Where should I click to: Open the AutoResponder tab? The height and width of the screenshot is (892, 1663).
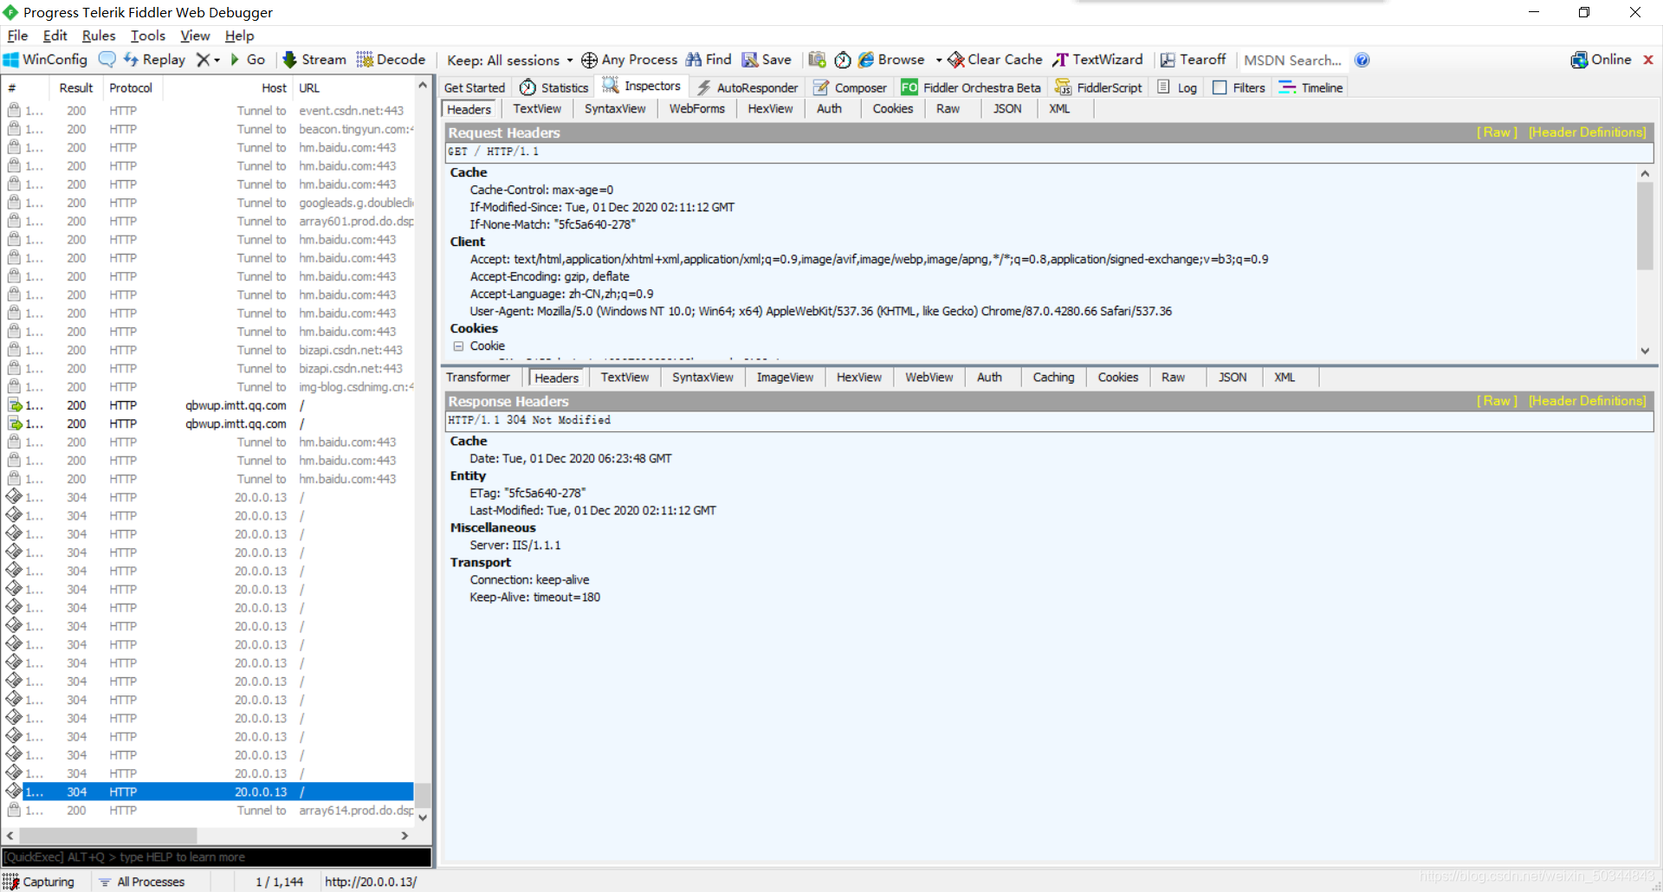[x=747, y=87]
